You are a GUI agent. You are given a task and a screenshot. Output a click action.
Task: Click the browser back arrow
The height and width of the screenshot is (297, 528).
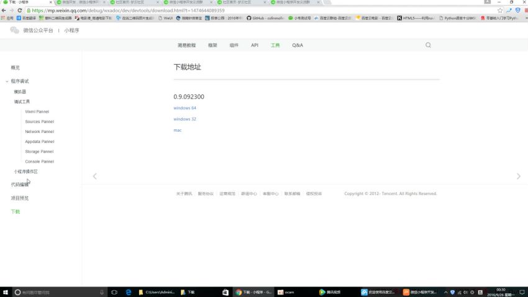(4, 11)
